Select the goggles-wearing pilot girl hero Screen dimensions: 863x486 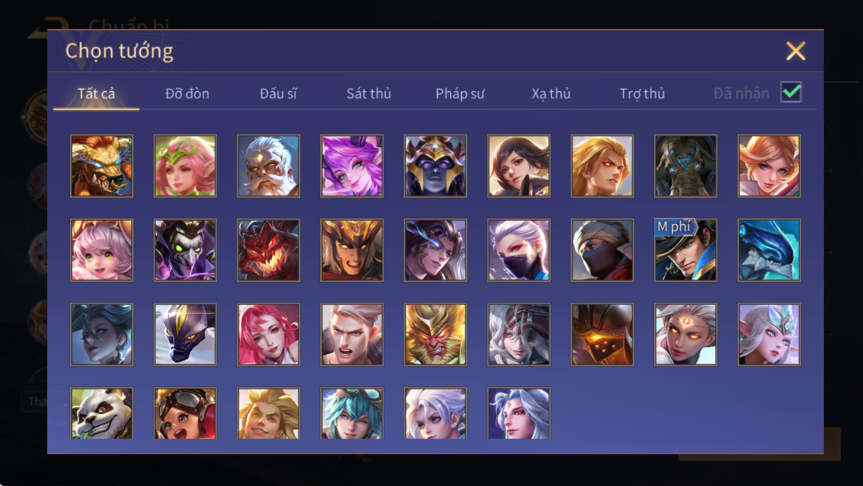click(185, 413)
